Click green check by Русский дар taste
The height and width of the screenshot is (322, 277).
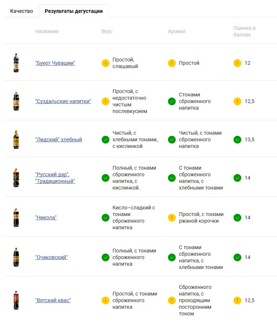pyautogui.click(x=105, y=178)
